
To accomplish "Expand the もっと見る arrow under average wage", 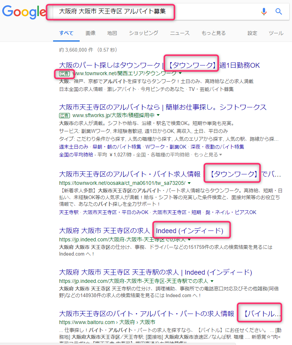I will (221, 155).
